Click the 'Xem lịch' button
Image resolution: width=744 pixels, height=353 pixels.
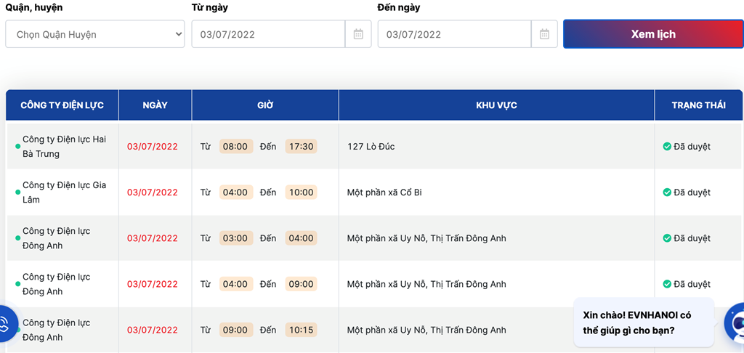pyautogui.click(x=653, y=34)
